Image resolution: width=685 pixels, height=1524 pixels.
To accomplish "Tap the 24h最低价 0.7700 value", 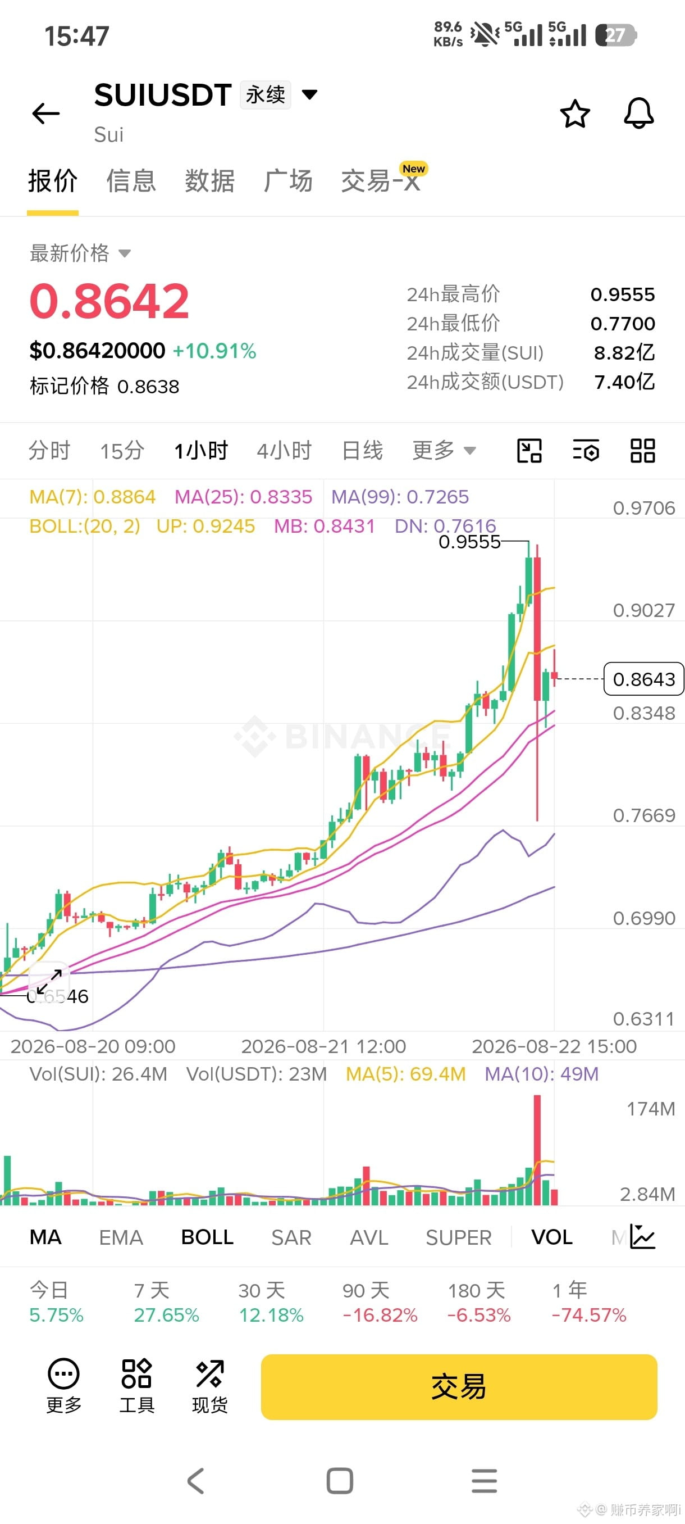I will 622,324.
